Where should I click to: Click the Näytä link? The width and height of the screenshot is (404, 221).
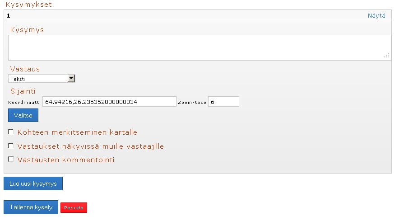click(x=376, y=15)
